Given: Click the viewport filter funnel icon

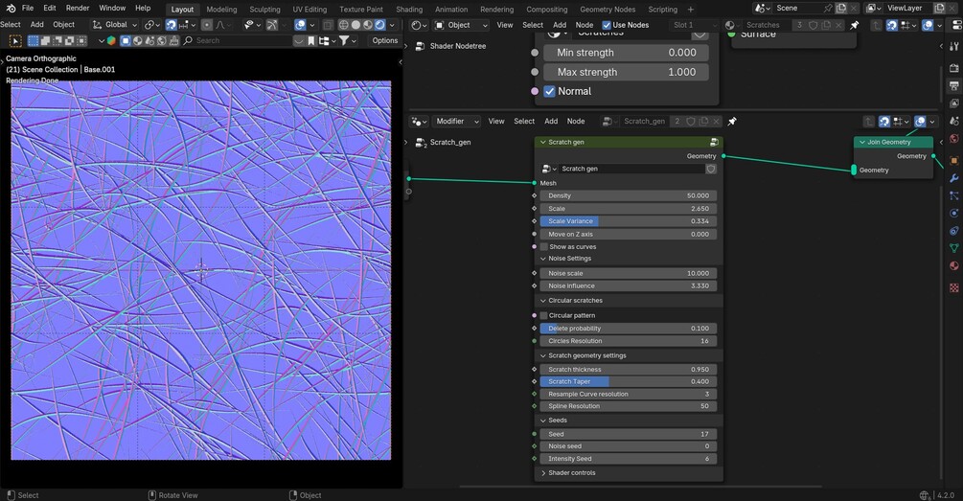Looking at the screenshot, I should point(344,41).
